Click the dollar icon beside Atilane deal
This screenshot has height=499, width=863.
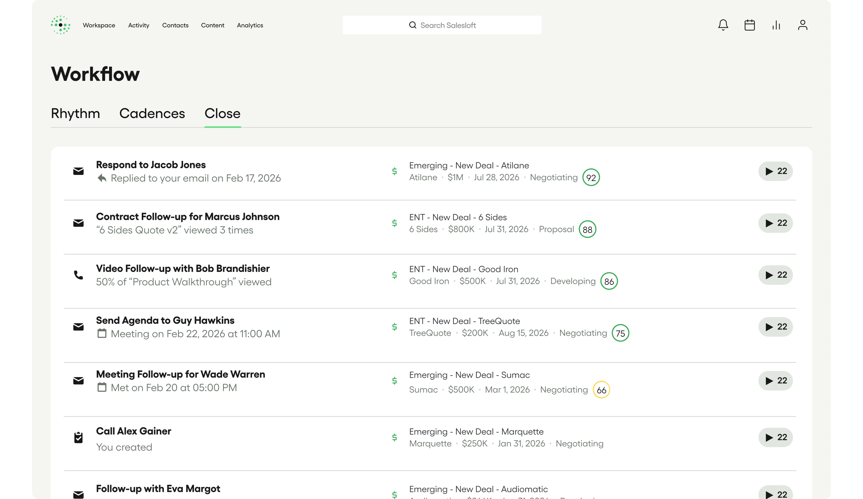(395, 171)
